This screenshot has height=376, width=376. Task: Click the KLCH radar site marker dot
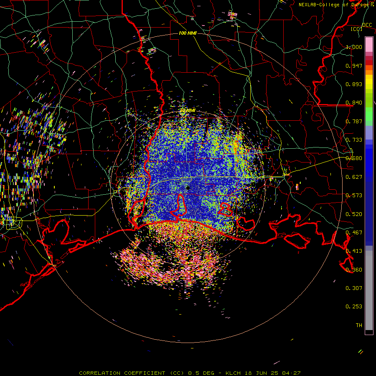pyautogui.click(x=188, y=188)
